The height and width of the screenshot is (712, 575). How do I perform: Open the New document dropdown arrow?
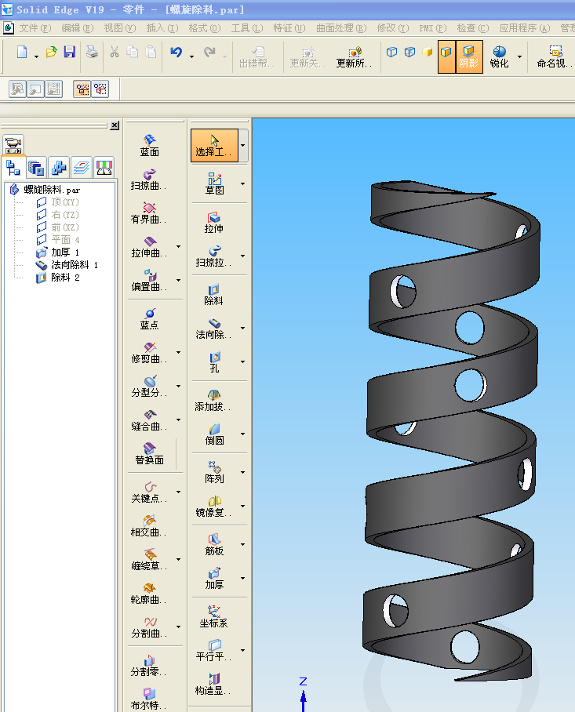(36, 56)
